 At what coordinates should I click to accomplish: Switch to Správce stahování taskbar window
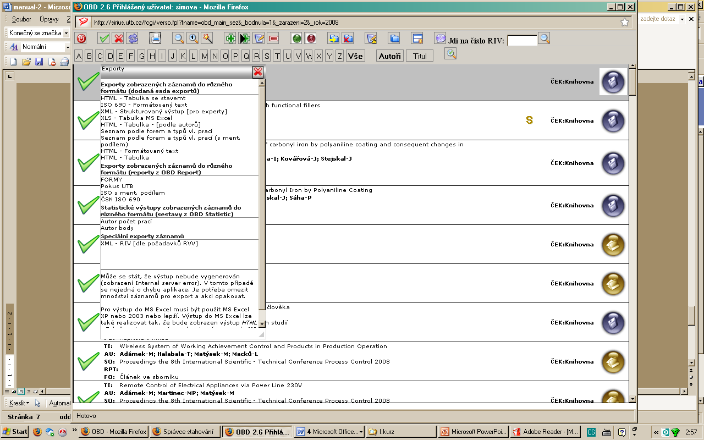tap(185, 432)
